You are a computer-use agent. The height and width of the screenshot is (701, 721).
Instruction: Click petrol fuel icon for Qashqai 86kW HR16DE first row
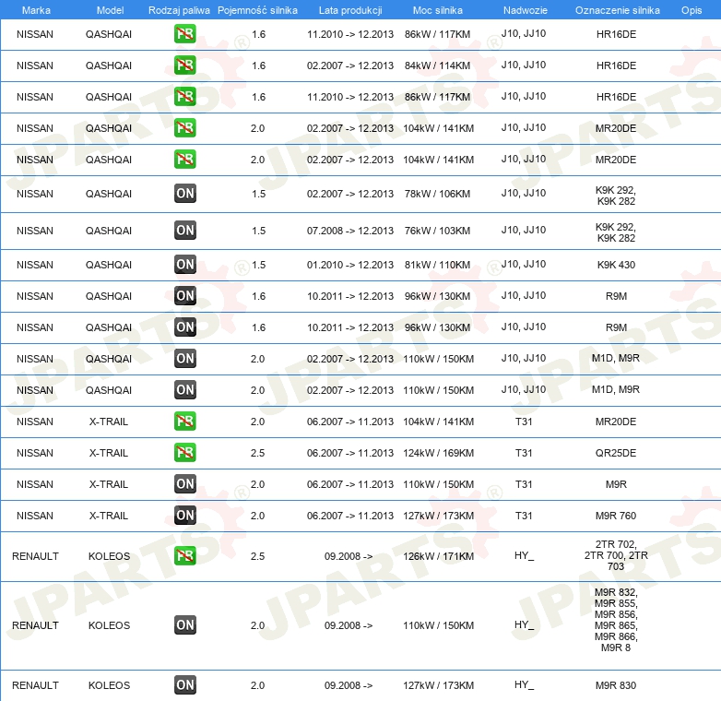click(x=184, y=34)
